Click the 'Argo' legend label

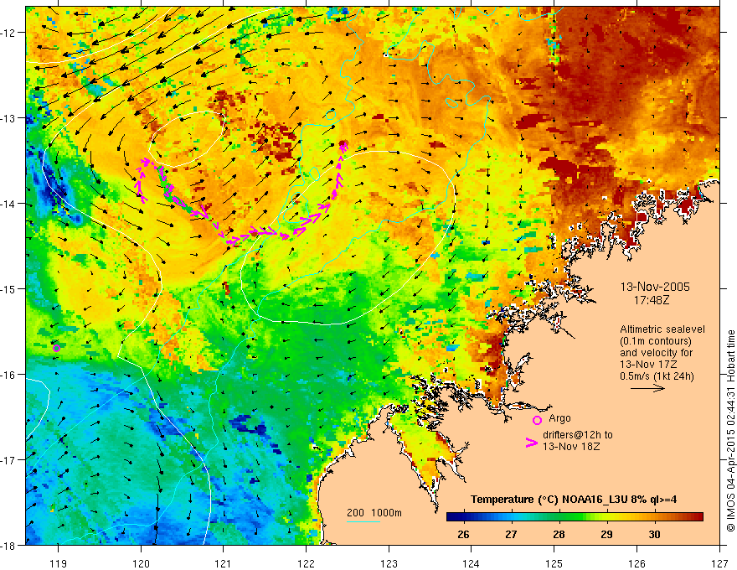[559, 418]
